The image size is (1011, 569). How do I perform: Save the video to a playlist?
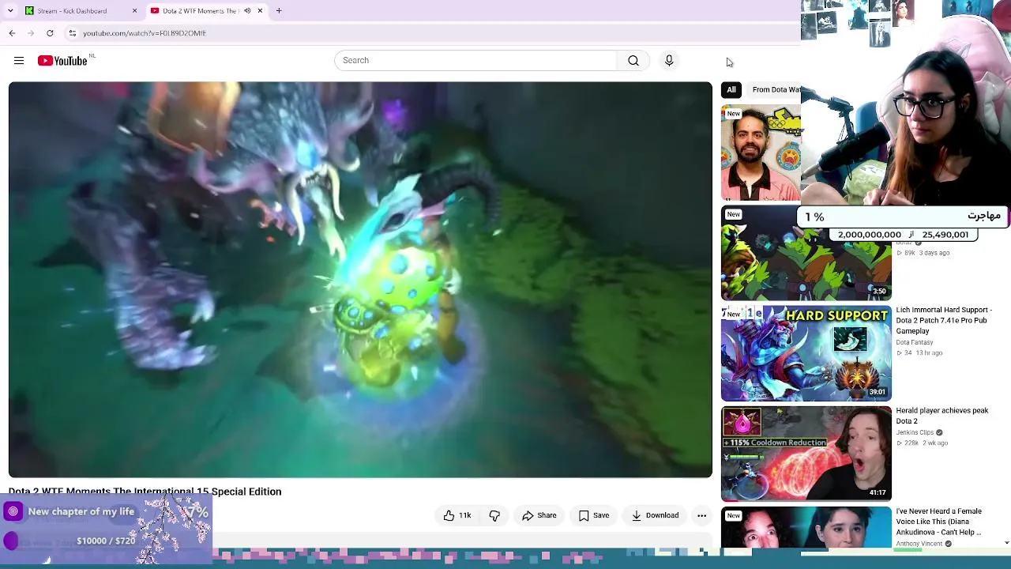click(594, 516)
